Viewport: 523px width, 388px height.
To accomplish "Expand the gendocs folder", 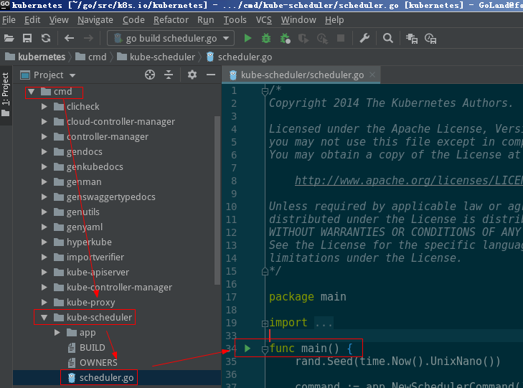I will (44, 151).
